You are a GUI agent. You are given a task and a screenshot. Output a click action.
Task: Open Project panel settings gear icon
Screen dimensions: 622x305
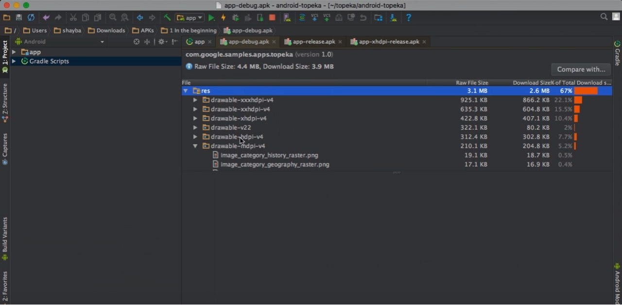pyautogui.click(x=162, y=42)
